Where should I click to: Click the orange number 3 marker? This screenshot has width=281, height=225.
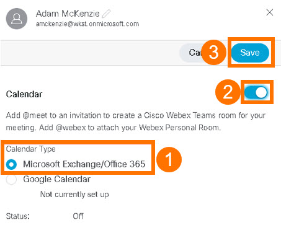point(213,52)
